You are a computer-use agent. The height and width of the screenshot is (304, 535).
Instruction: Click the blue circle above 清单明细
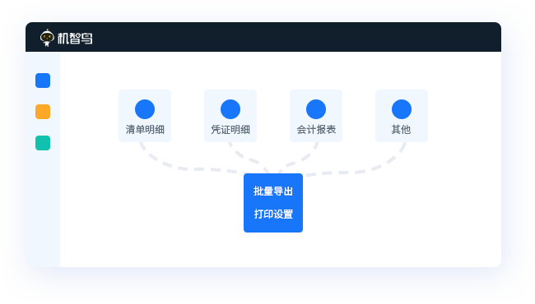145,109
